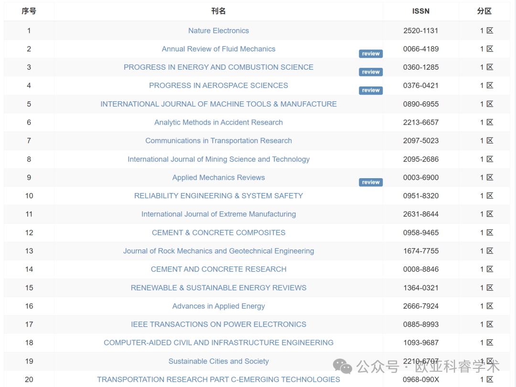
Task: Open Communications in Transportation Research link
Action: [x=218, y=141]
